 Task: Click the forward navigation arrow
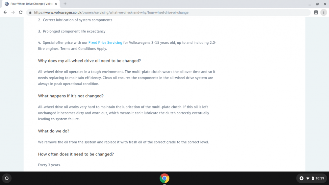[x=13, y=12]
